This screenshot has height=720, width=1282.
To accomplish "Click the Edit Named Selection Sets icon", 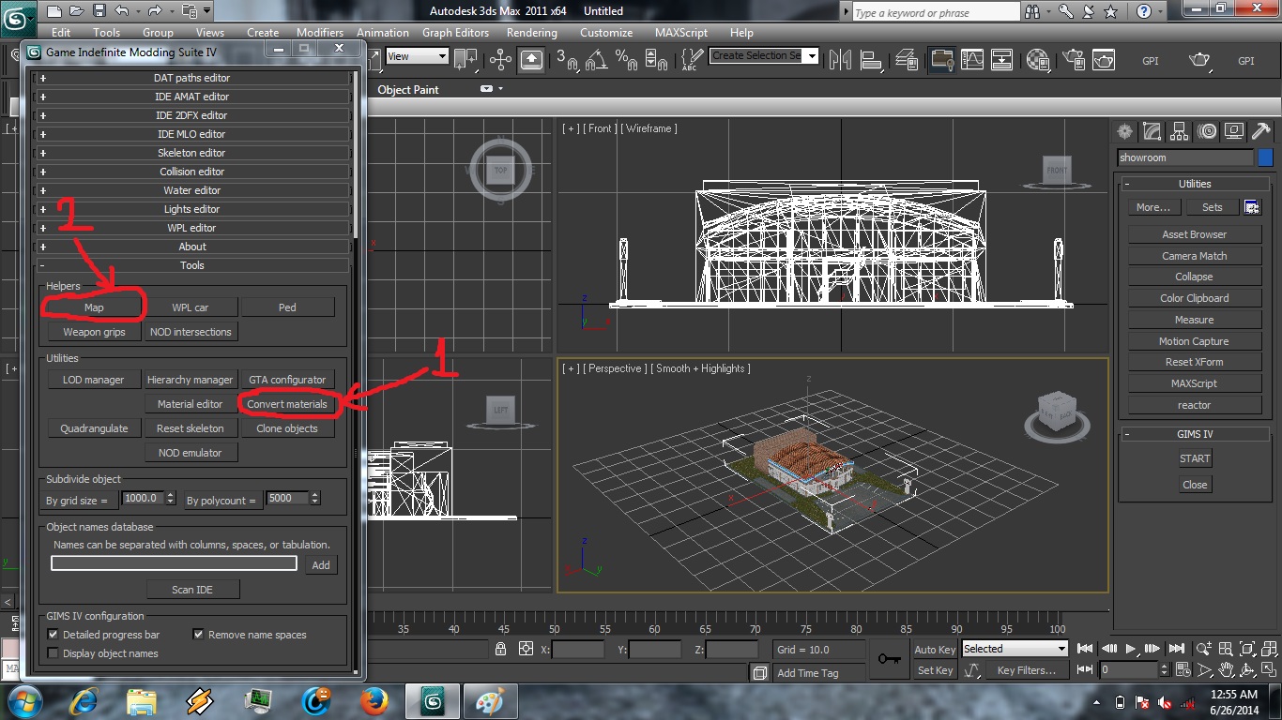I will point(690,60).
